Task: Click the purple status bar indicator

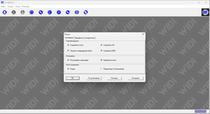Action: pyautogui.click(x=200, y=111)
